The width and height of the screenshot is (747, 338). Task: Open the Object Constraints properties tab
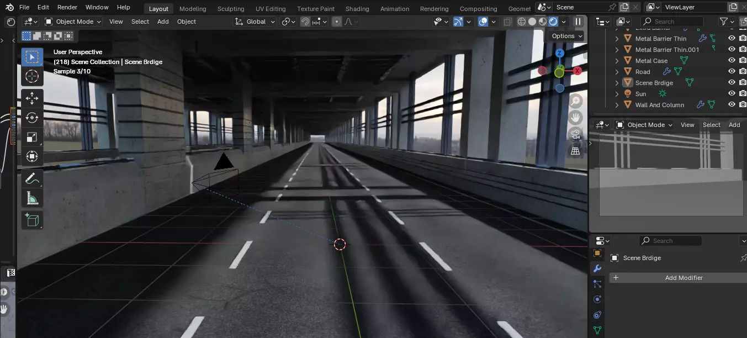tap(597, 315)
